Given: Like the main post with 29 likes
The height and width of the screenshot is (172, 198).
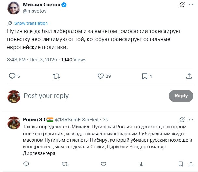Looking at the screenshot, I should point(101,76).
